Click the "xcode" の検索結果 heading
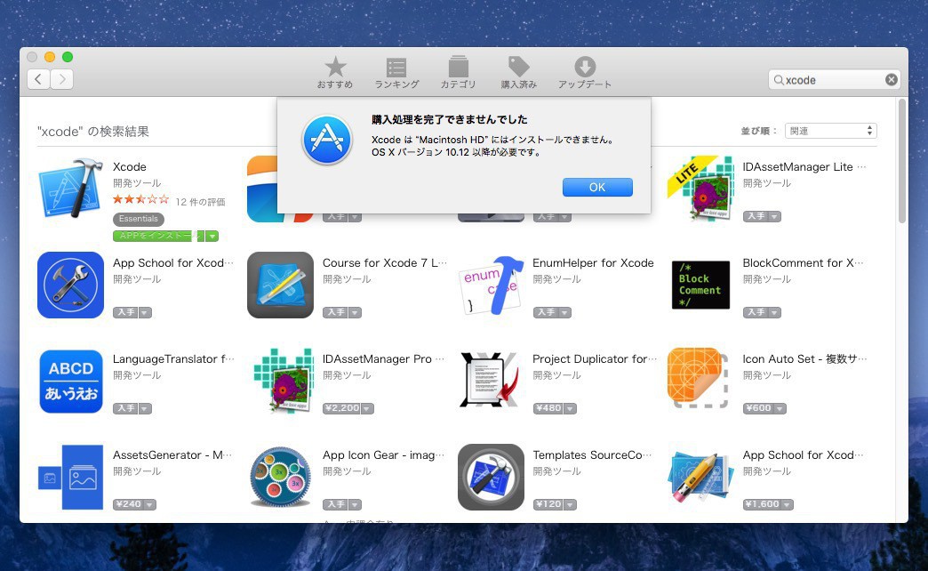 pos(93,132)
